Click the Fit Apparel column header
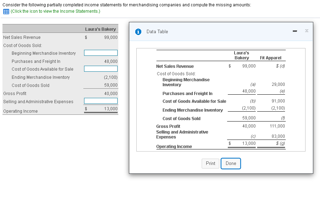 (271, 58)
